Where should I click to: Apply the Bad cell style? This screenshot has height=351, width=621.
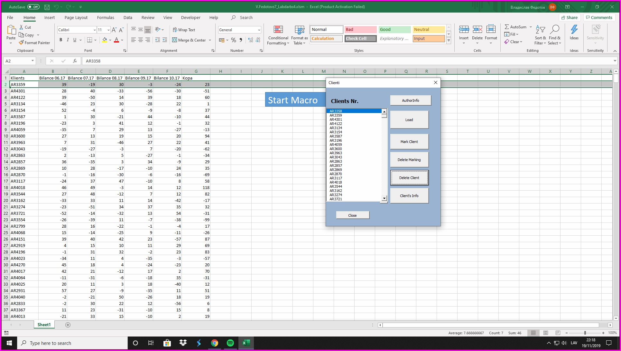(360, 30)
